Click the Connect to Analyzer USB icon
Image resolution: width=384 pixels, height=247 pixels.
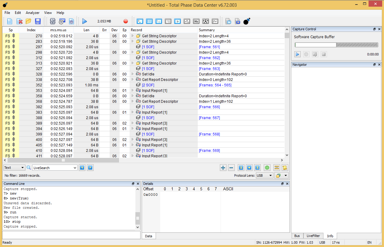53,21
